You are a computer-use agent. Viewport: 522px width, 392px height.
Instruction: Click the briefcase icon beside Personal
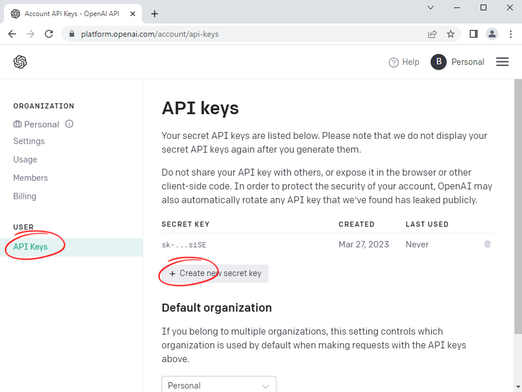coord(17,124)
